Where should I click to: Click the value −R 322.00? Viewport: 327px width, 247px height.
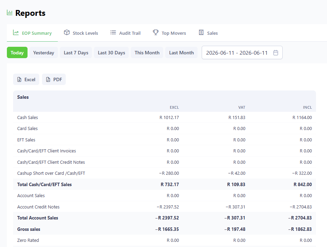pyautogui.click(x=302, y=173)
